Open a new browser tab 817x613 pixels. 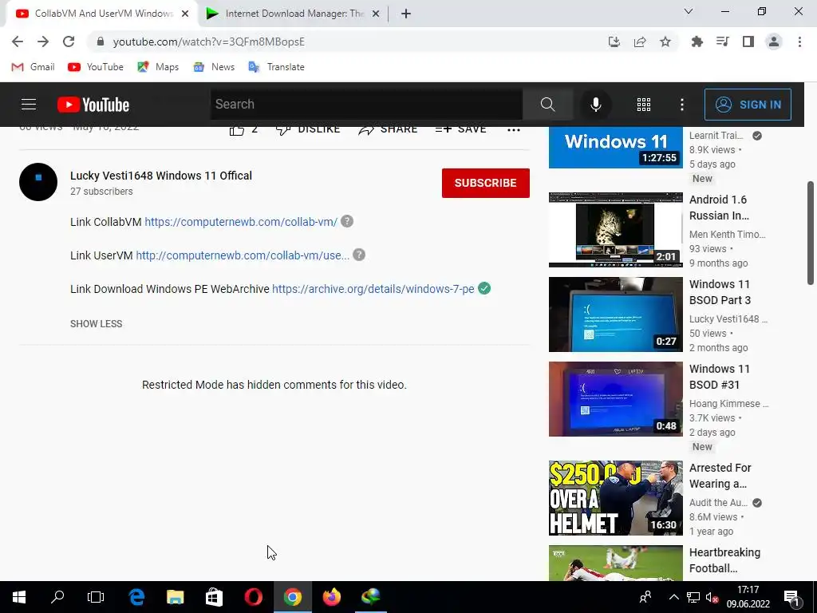click(x=406, y=14)
